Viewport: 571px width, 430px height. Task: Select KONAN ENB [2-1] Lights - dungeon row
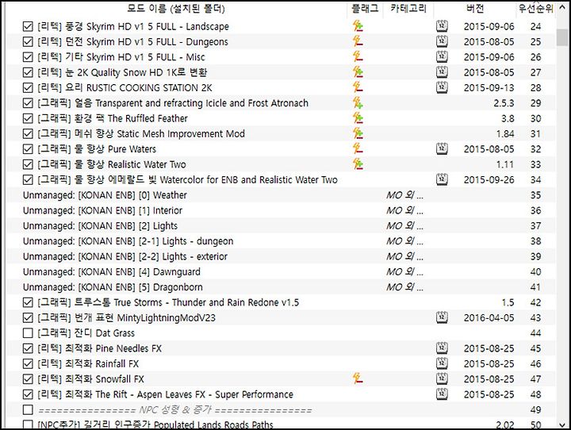tap(281, 241)
